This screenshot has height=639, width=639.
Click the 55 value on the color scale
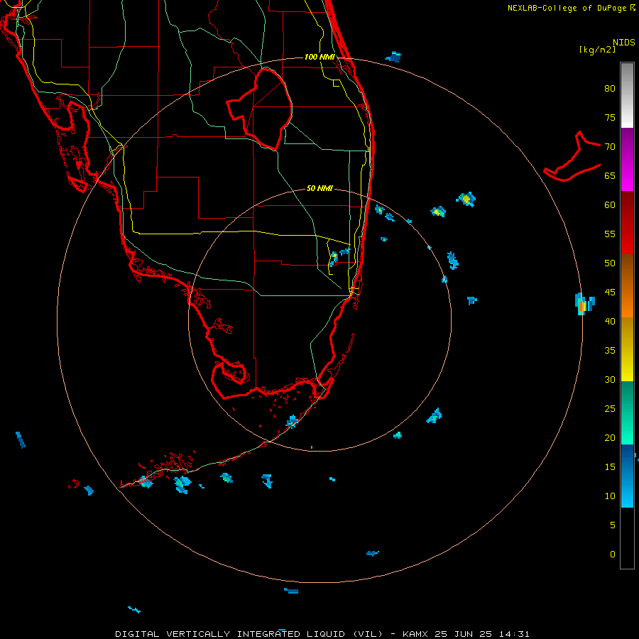(610, 234)
